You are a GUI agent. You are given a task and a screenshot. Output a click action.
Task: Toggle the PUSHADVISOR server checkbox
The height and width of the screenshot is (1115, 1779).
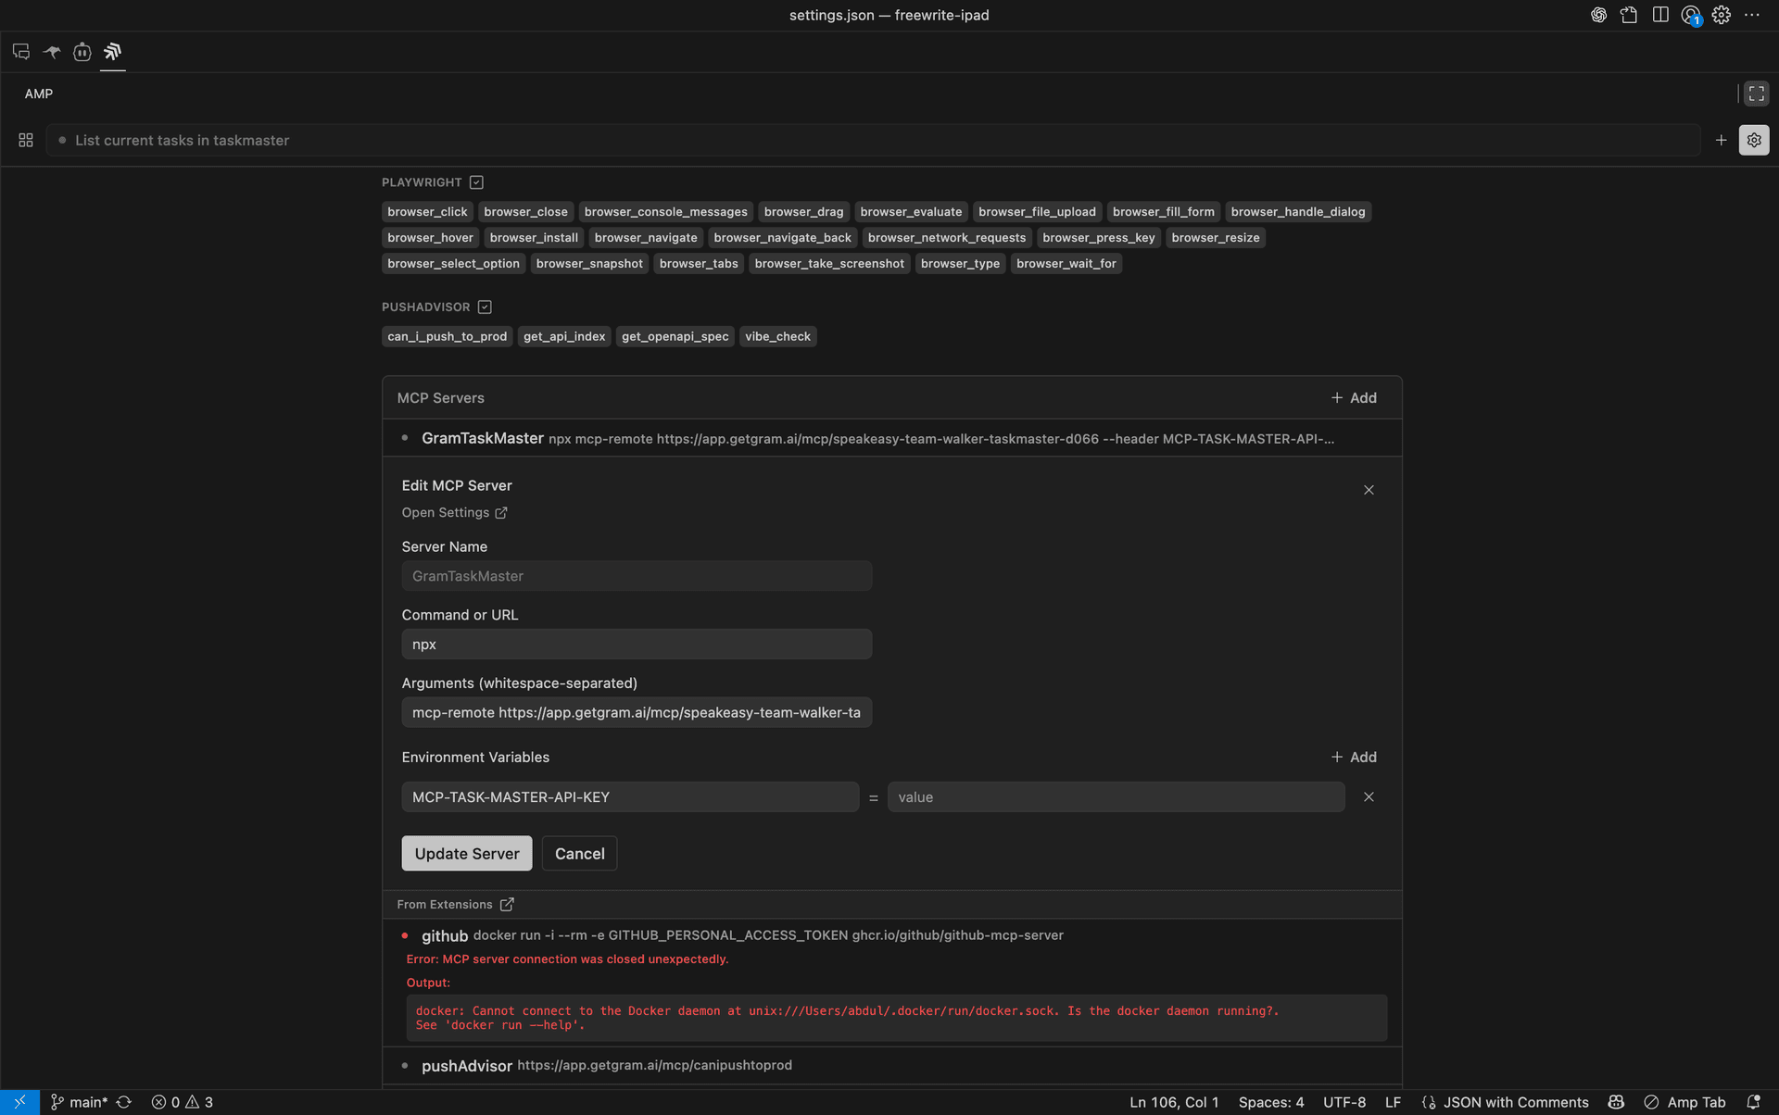485,307
